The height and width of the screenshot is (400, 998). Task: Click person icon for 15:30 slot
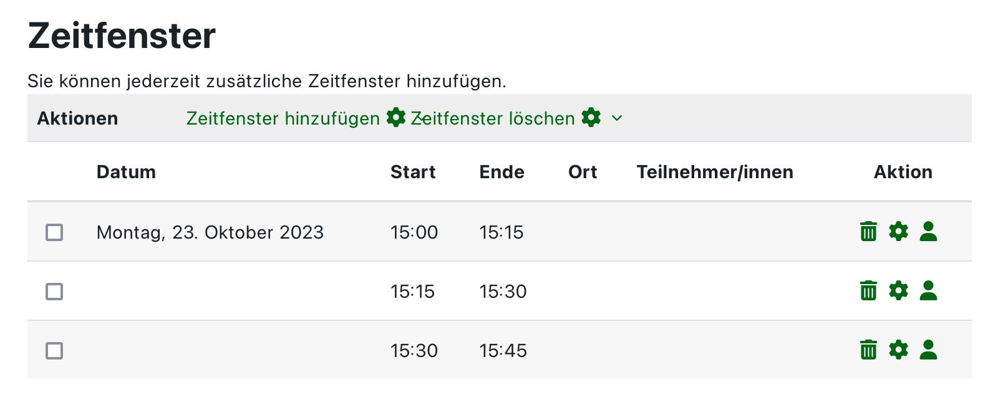pyautogui.click(x=928, y=350)
